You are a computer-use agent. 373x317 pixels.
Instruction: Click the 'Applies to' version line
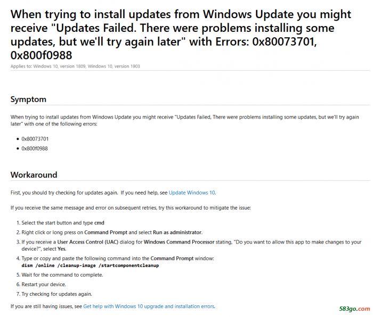coord(75,66)
